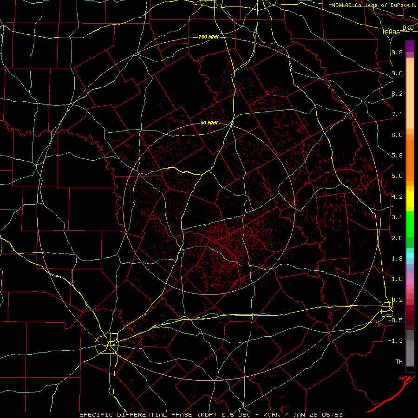Select the cyan band of color bar
The height and width of the screenshot is (418, 418).
[x=410, y=255]
